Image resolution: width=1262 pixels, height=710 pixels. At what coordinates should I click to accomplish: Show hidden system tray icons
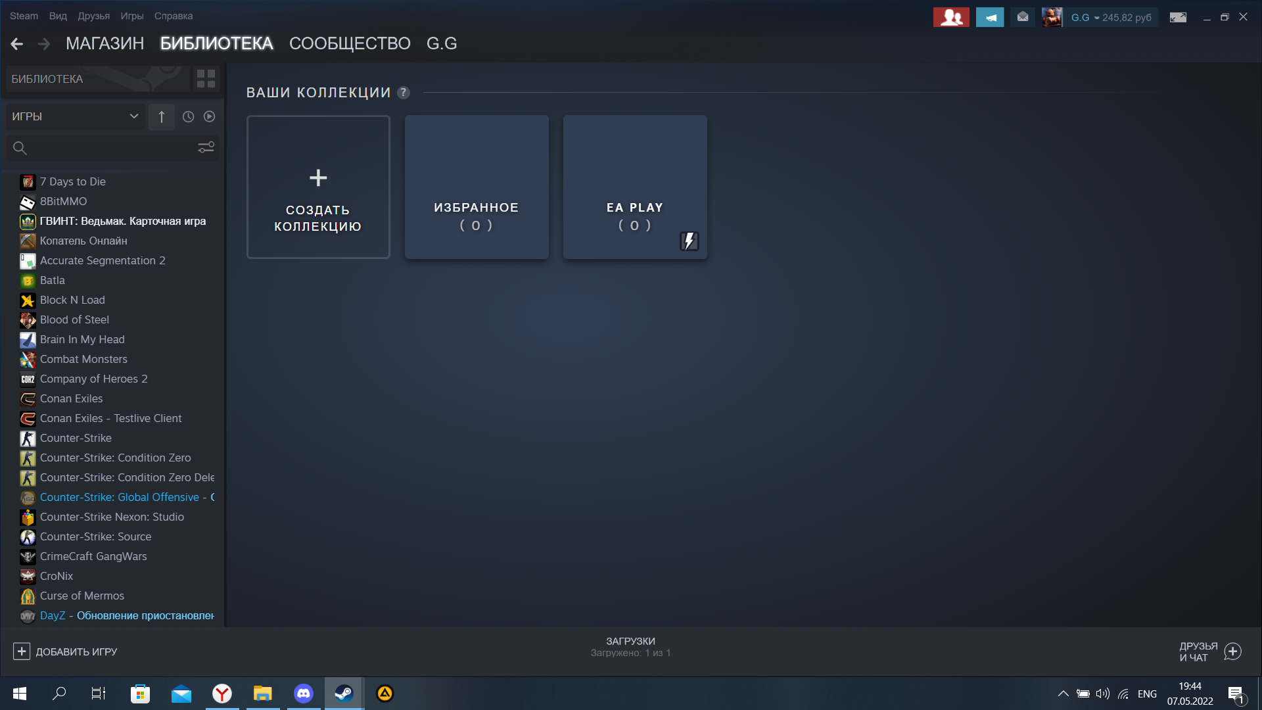[1063, 694]
